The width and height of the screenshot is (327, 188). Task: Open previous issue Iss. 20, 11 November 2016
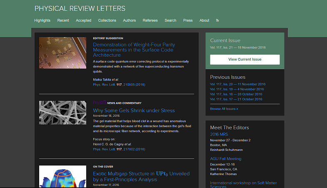coord(238,84)
